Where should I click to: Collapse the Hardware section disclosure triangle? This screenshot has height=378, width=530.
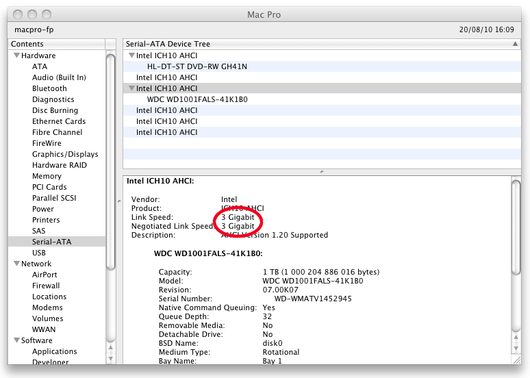coord(16,55)
